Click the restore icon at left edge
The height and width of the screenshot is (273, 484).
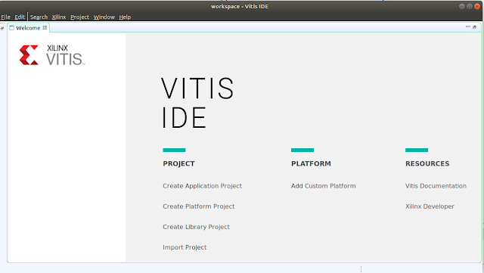[x=2, y=29]
